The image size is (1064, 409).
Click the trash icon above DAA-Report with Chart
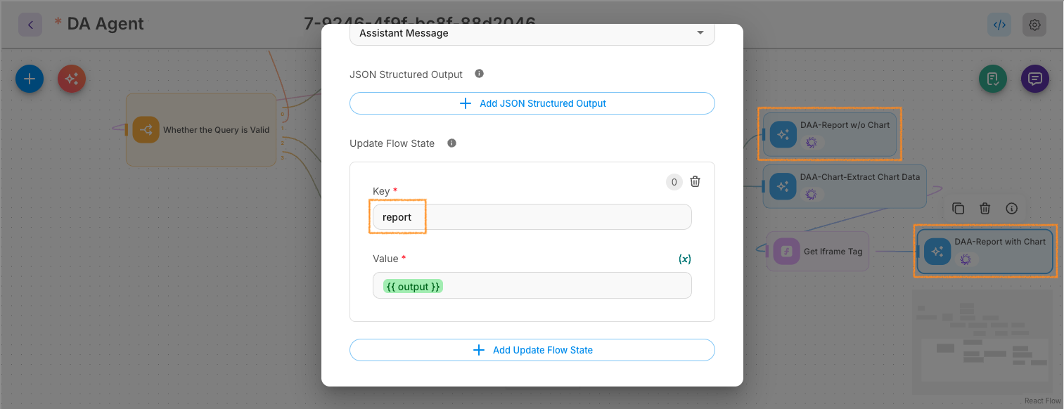pyautogui.click(x=985, y=209)
